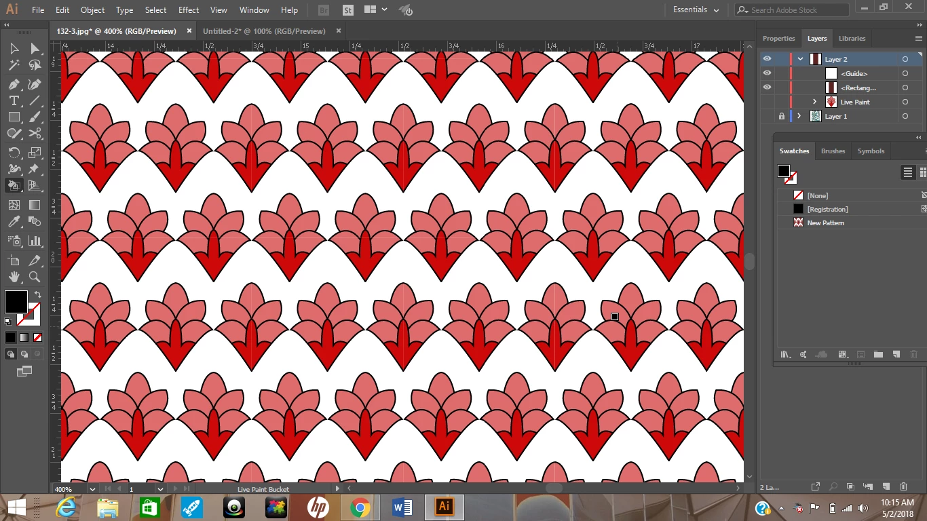Open the Properties tab
Screen dimensions: 927x521
click(x=778, y=38)
